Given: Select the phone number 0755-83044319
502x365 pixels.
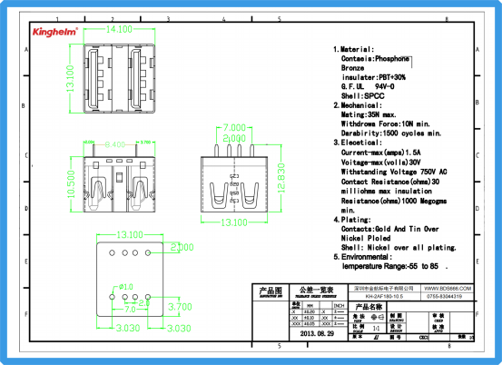Looking at the screenshot, I should 444,297.
